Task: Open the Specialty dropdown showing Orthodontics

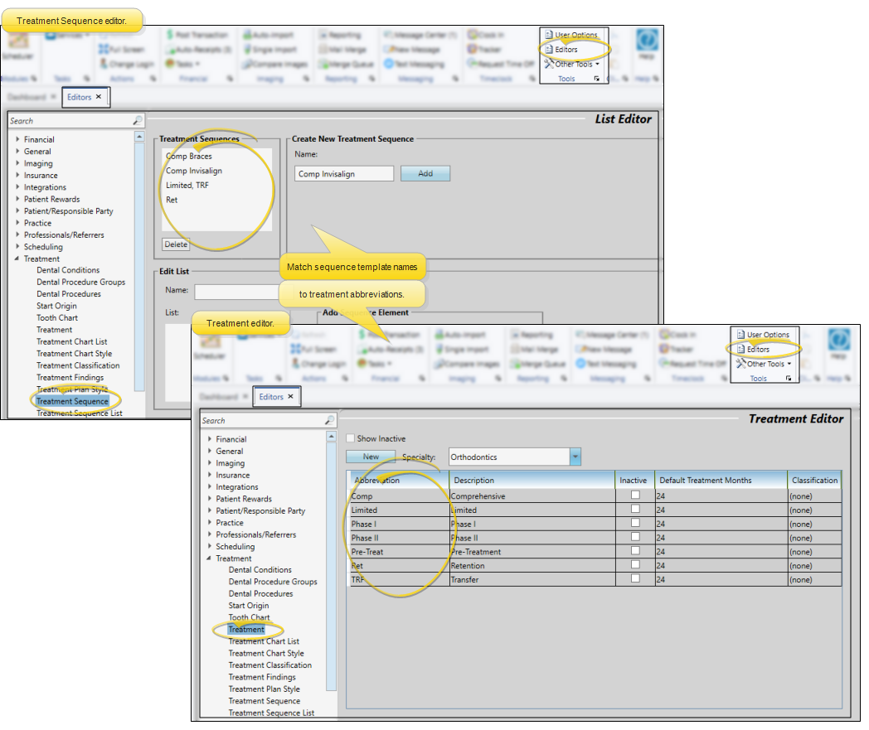Action: [x=575, y=457]
